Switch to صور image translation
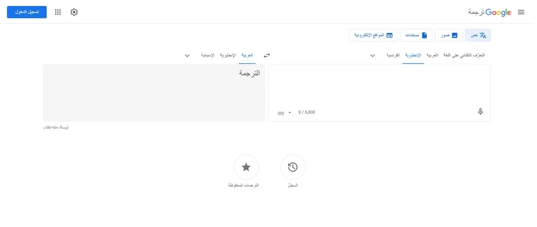This screenshot has width=537, height=227. click(x=448, y=35)
